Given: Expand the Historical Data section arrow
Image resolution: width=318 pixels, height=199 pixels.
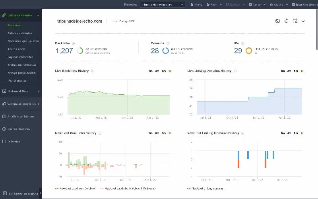Looking at the screenshot, I should pos(38,92).
